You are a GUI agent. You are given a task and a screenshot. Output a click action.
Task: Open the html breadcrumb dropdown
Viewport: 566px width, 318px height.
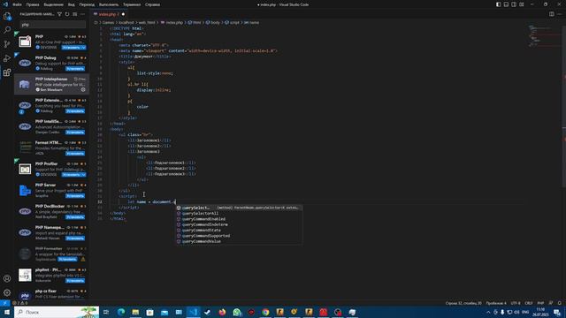[195, 22]
